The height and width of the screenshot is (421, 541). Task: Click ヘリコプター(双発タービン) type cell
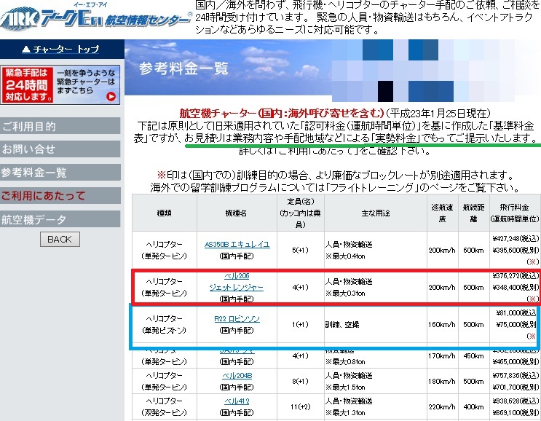[165, 407]
